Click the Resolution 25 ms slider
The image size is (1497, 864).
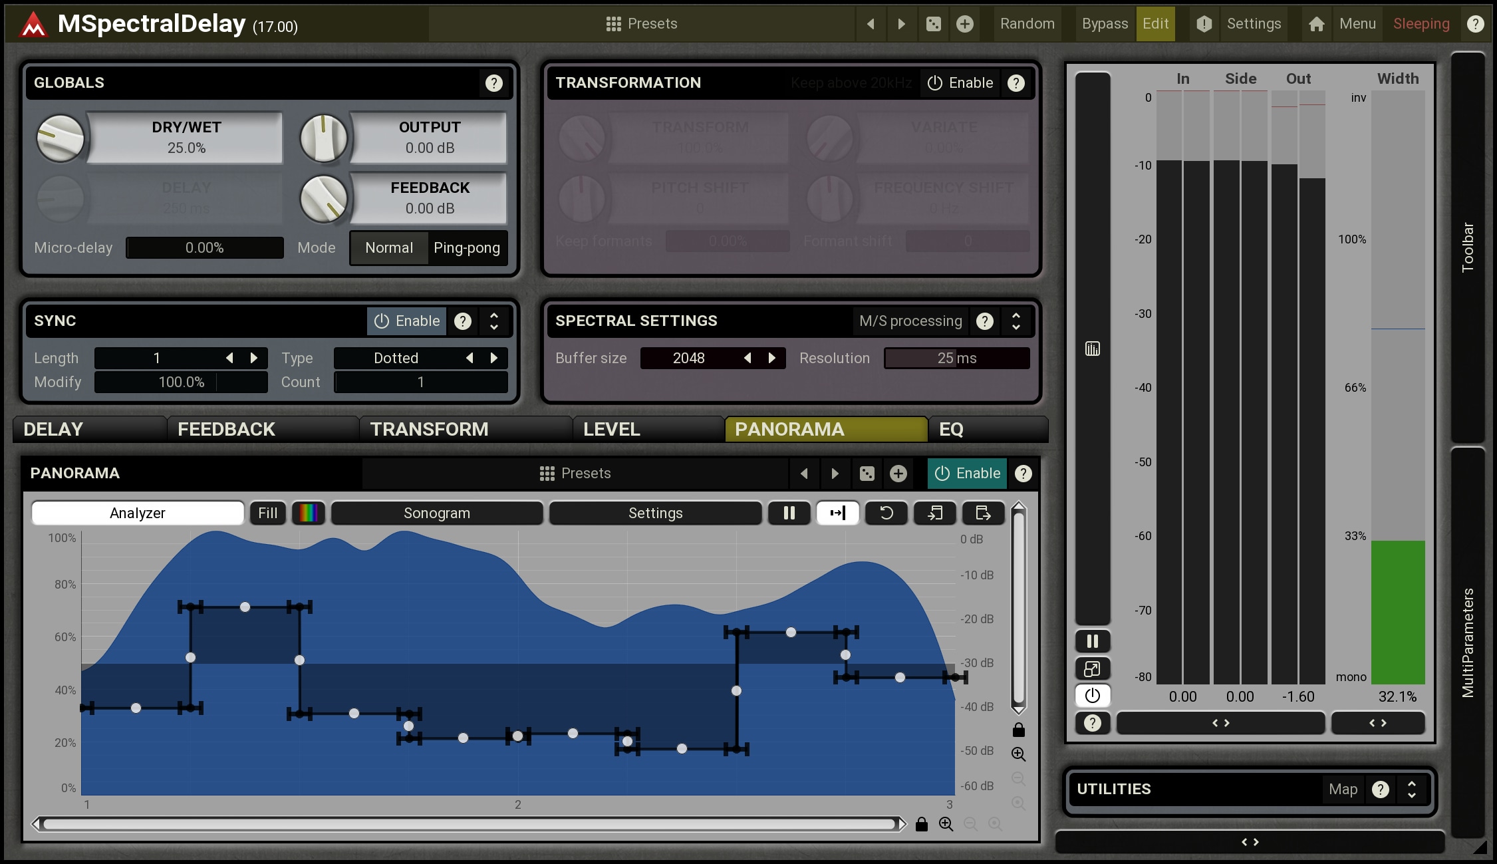click(x=956, y=358)
